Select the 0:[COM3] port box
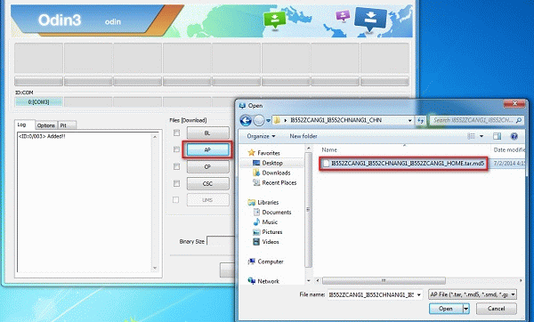534x322 pixels. tap(38, 102)
